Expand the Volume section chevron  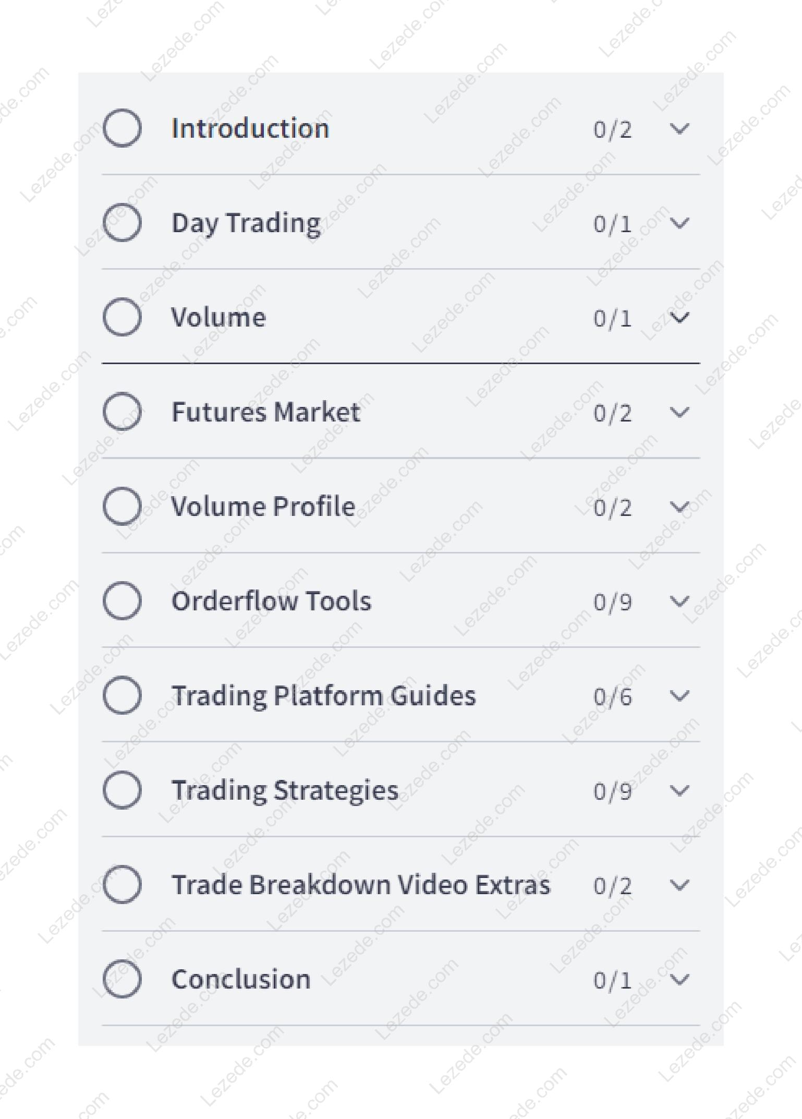(679, 317)
